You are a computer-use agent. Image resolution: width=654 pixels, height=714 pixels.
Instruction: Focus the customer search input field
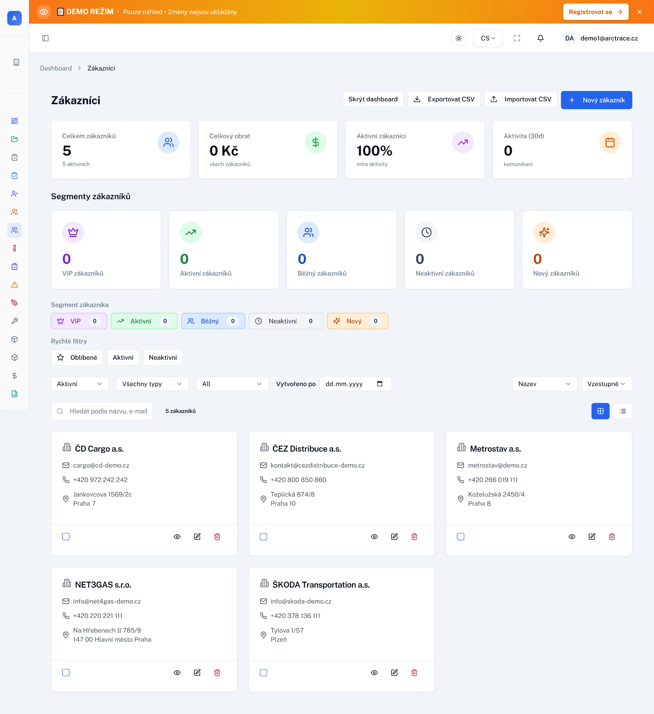pos(107,411)
